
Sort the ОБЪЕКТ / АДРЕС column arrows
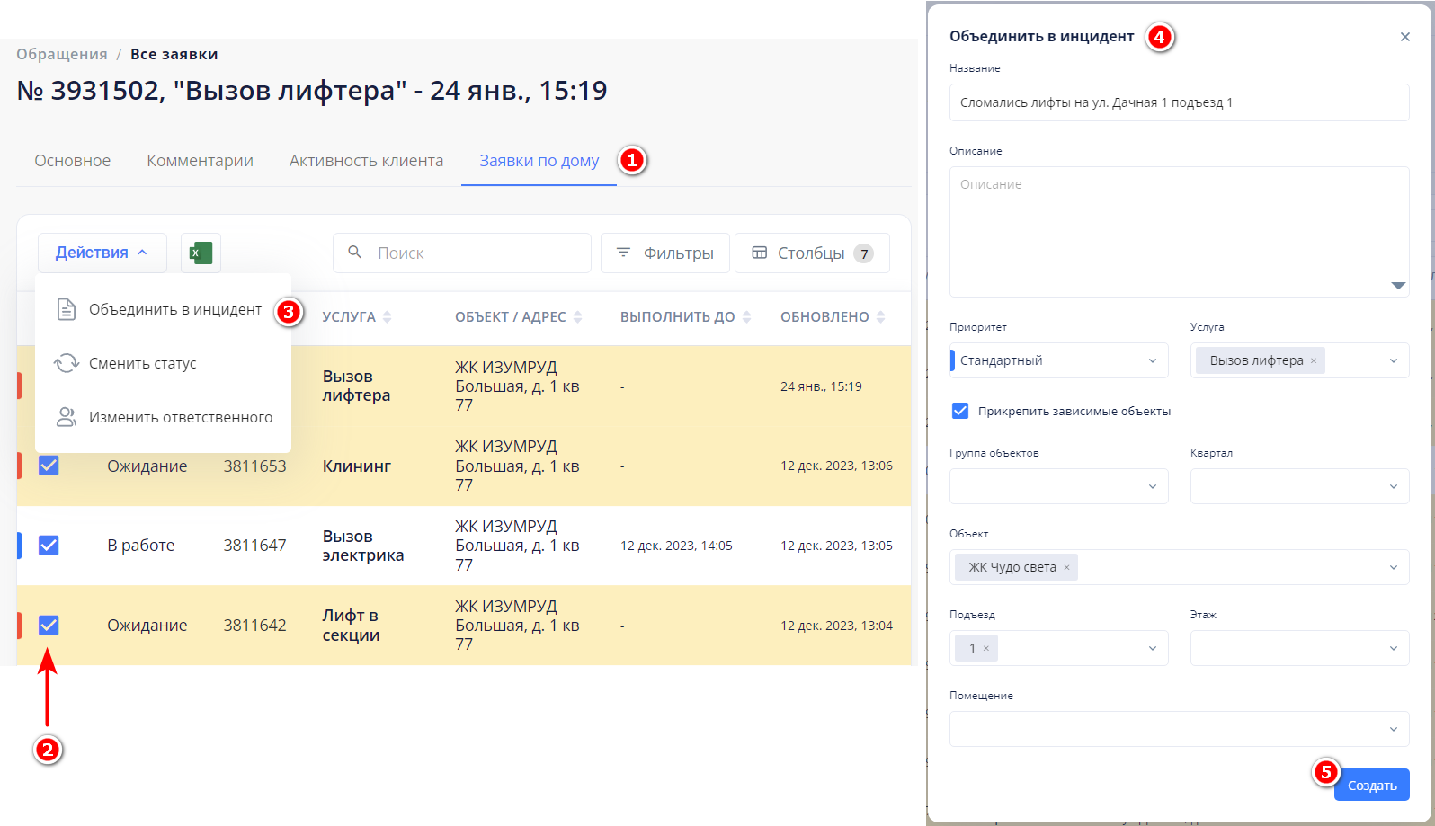click(577, 317)
